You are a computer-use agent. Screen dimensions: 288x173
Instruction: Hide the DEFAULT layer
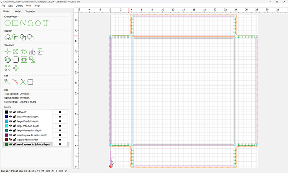point(11,112)
